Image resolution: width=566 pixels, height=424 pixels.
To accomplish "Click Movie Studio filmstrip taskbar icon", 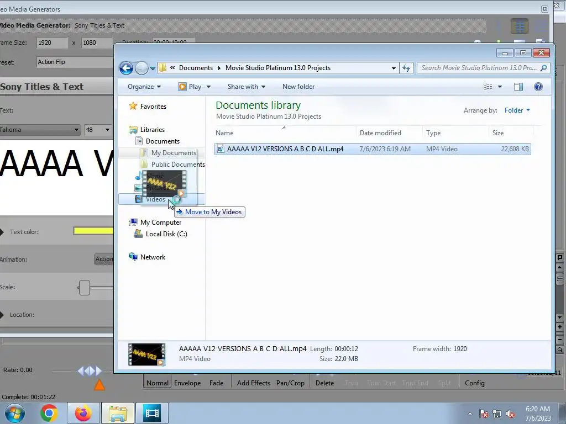I will (152, 413).
